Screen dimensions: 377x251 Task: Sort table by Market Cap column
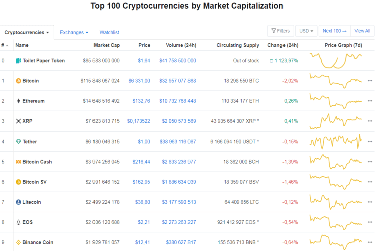107,45
